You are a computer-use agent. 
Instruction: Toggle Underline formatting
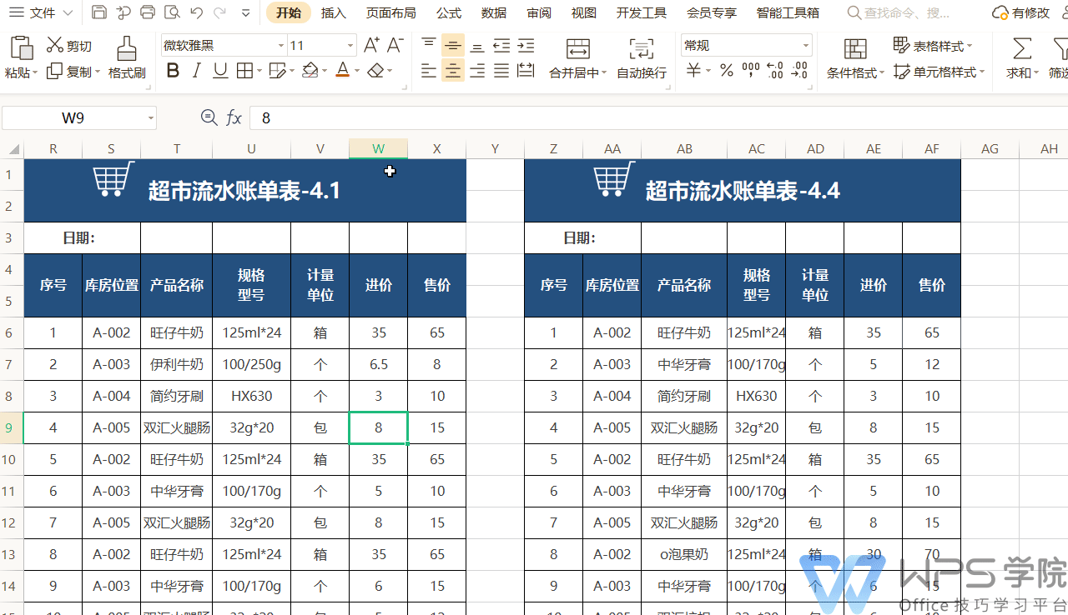click(x=220, y=71)
